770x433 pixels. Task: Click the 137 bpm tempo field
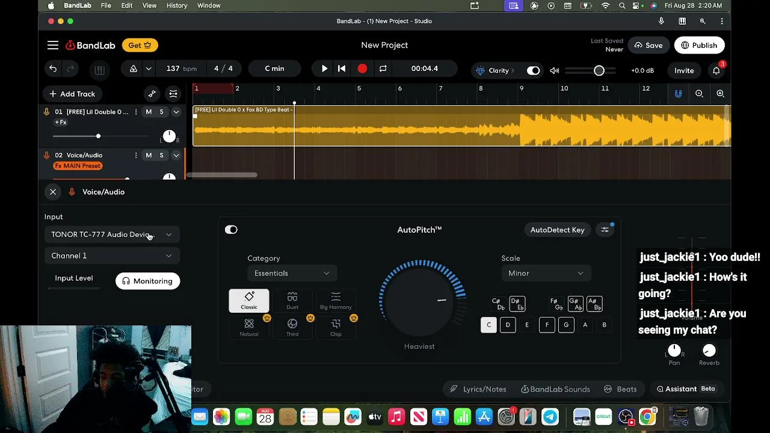pos(182,69)
